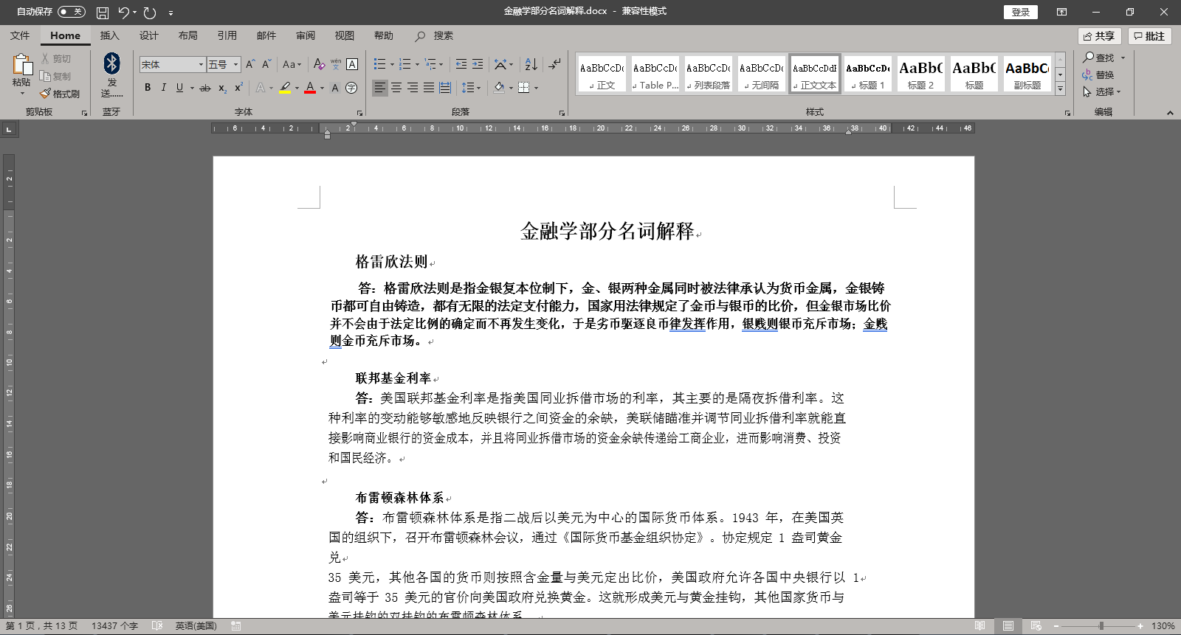Apply the yellow text highlight color
This screenshot has width=1181, height=635.
coord(285,88)
